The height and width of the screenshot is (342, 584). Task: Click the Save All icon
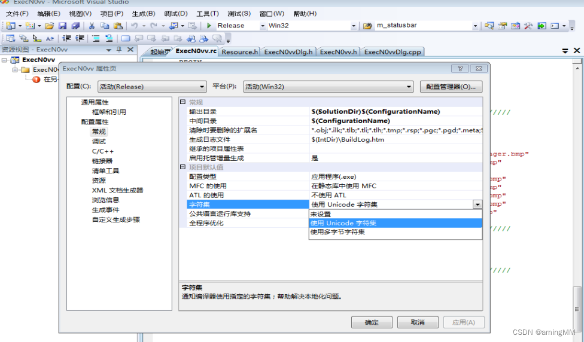point(75,26)
